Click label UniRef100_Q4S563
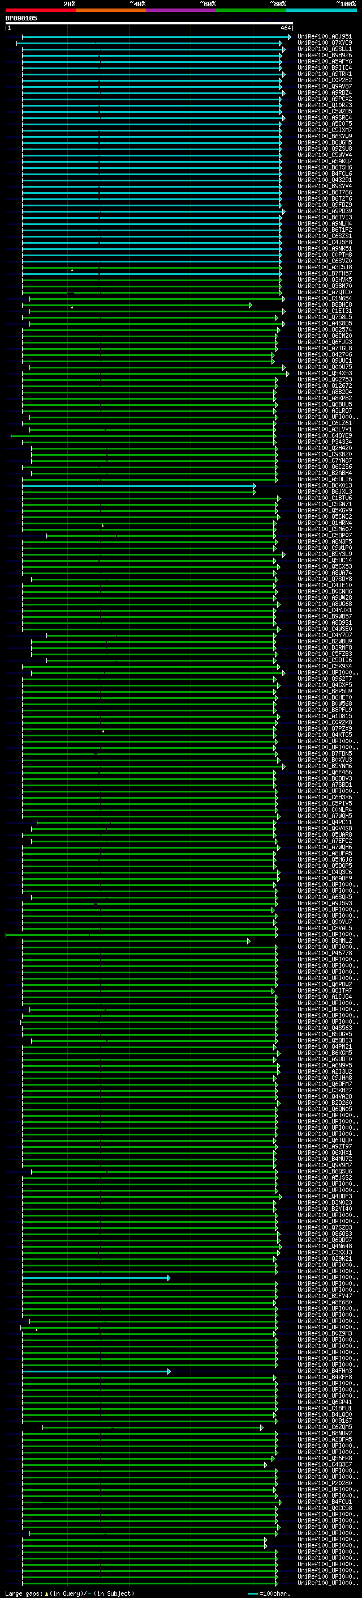Screen dimensions: 362x1598 [324, 1028]
